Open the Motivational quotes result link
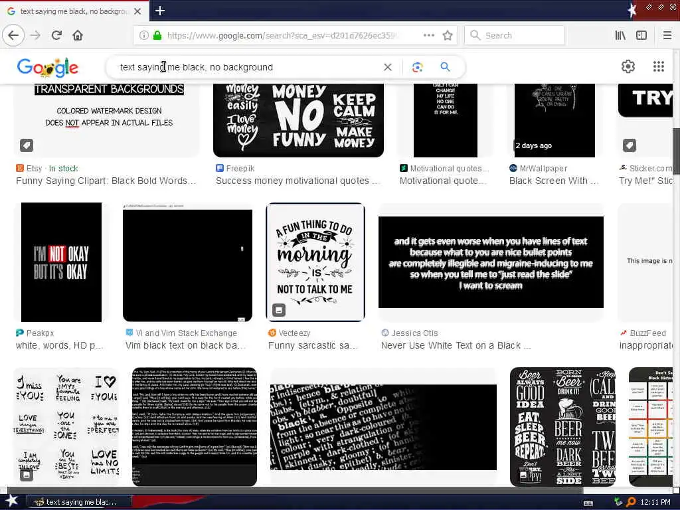 tap(443, 181)
